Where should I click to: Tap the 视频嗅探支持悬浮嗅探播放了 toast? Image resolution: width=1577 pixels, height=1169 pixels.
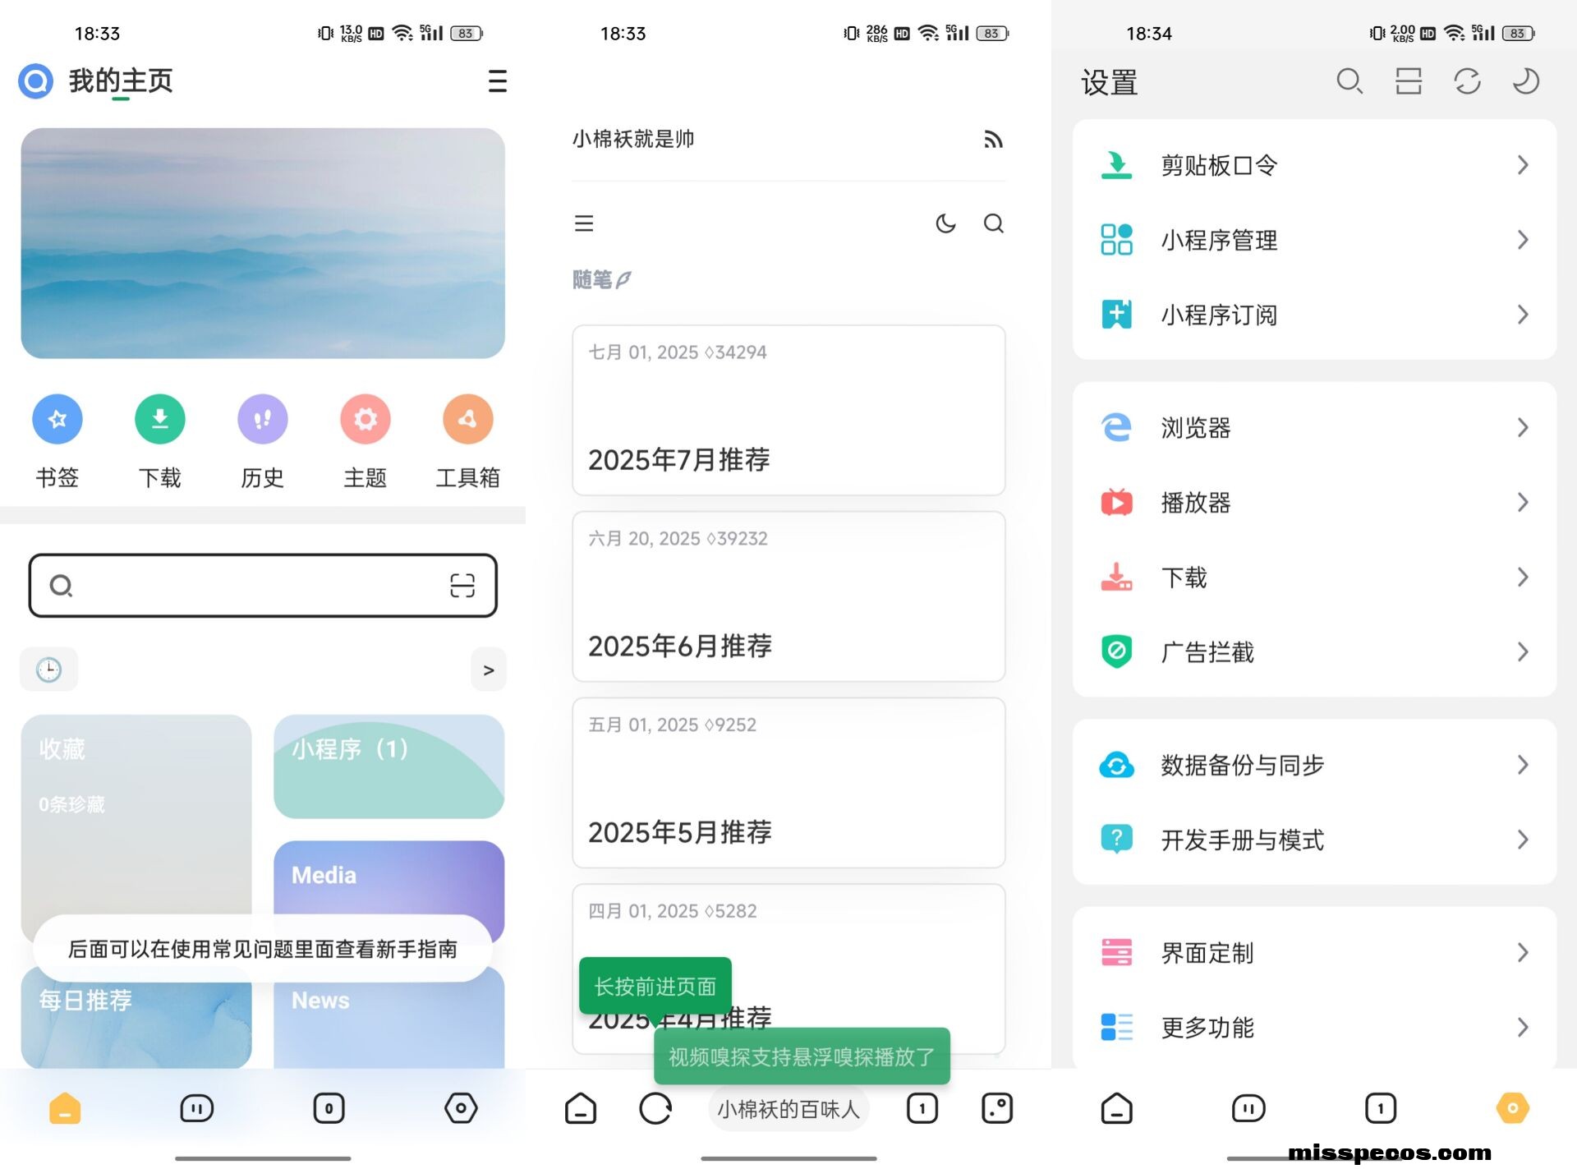click(x=802, y=1056)
